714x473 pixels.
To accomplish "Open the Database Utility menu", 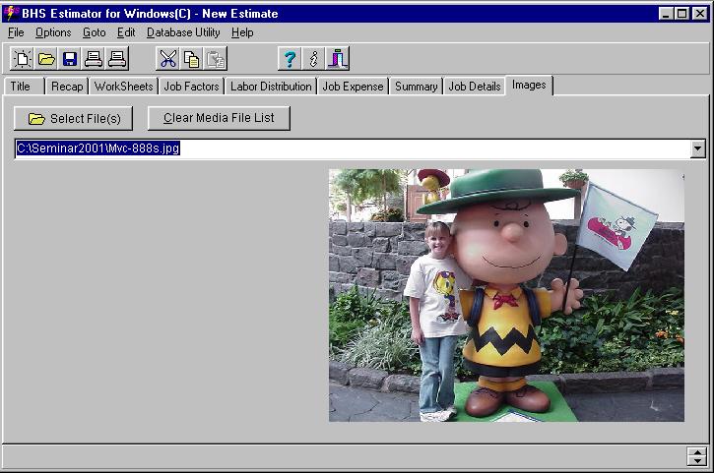I will 183,32.
